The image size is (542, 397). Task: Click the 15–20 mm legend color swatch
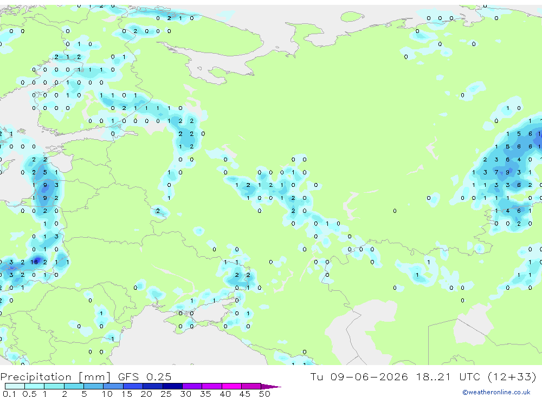tap(133, 386)
